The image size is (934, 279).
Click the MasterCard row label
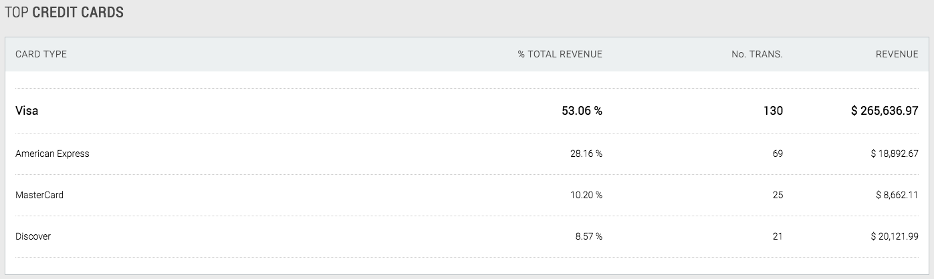39,195
